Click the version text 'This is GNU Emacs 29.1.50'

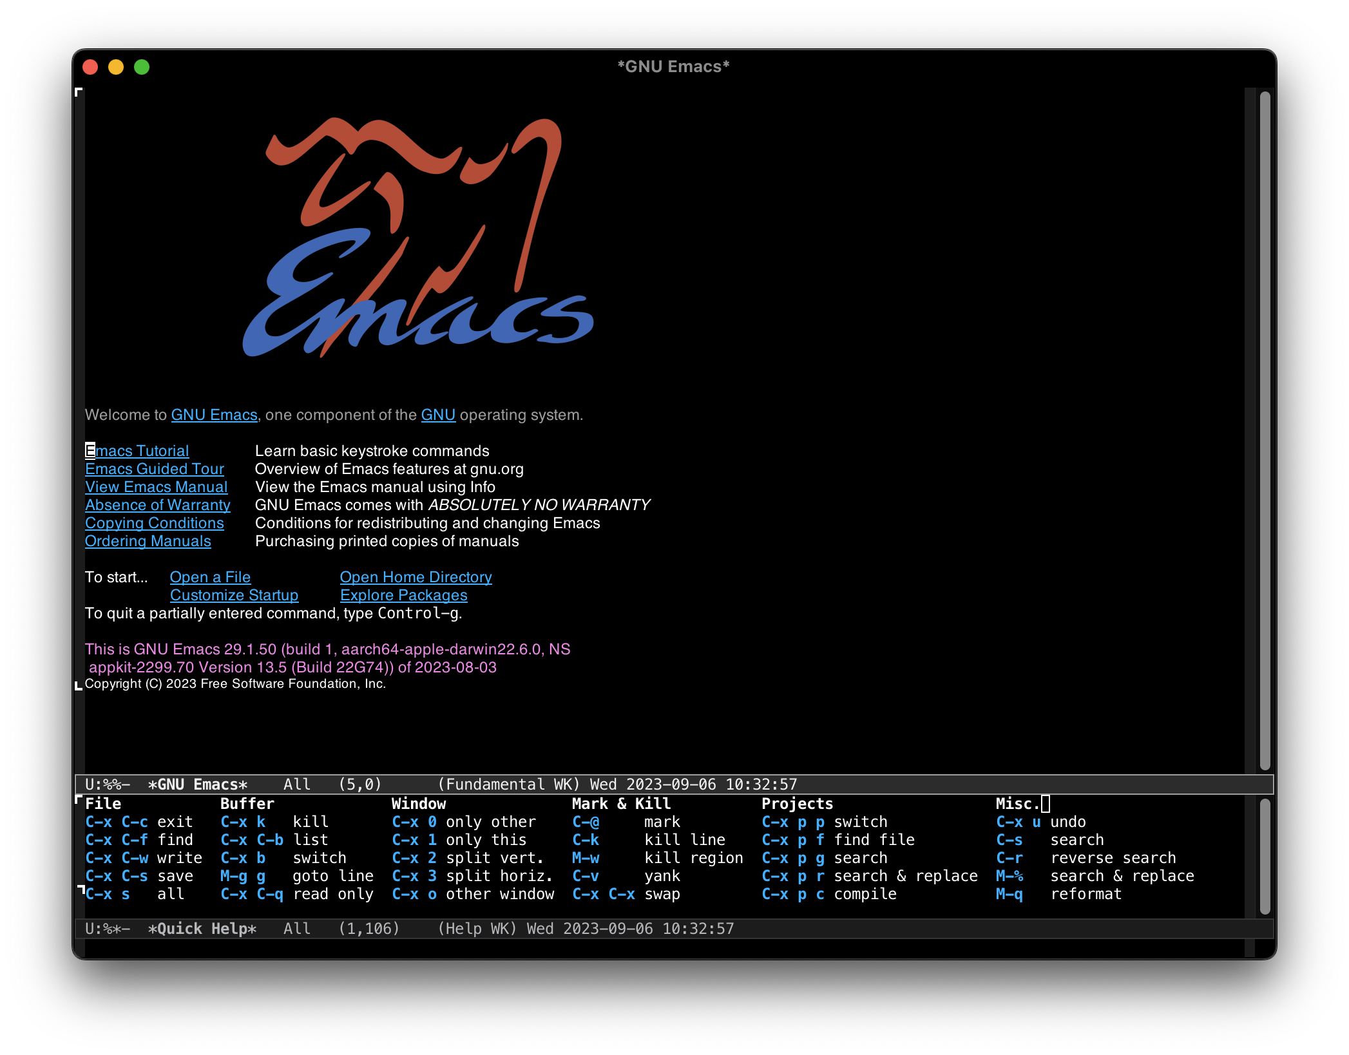[x=180, y=649]
